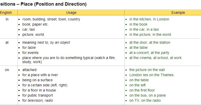Click the preposition 'on' cell
Screen dimensions: 201x105
click(7, 70)
